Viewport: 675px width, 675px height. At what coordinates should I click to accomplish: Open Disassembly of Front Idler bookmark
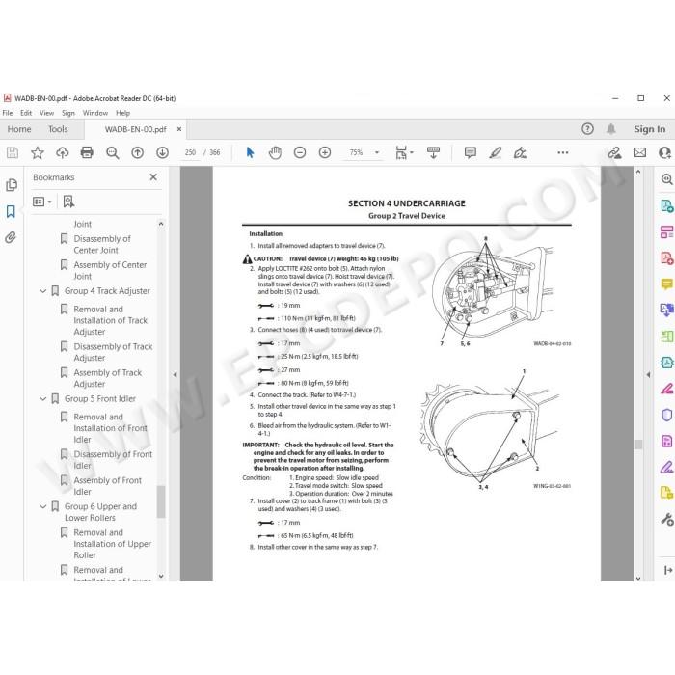pos(113,460)
